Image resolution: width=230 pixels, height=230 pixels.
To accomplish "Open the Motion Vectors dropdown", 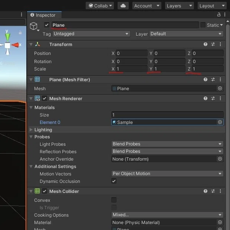I will 167,174.
